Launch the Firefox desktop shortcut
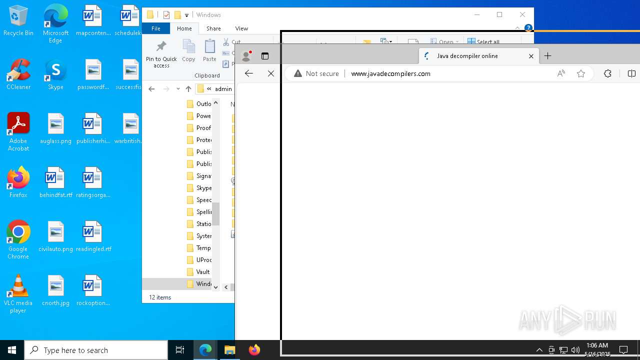Screen dimensions: 640x360 pos(18,183)
